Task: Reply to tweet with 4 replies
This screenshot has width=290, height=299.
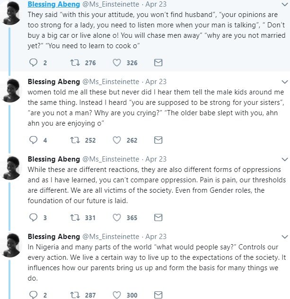Action: pyautogui.click(x=33, y=140)
